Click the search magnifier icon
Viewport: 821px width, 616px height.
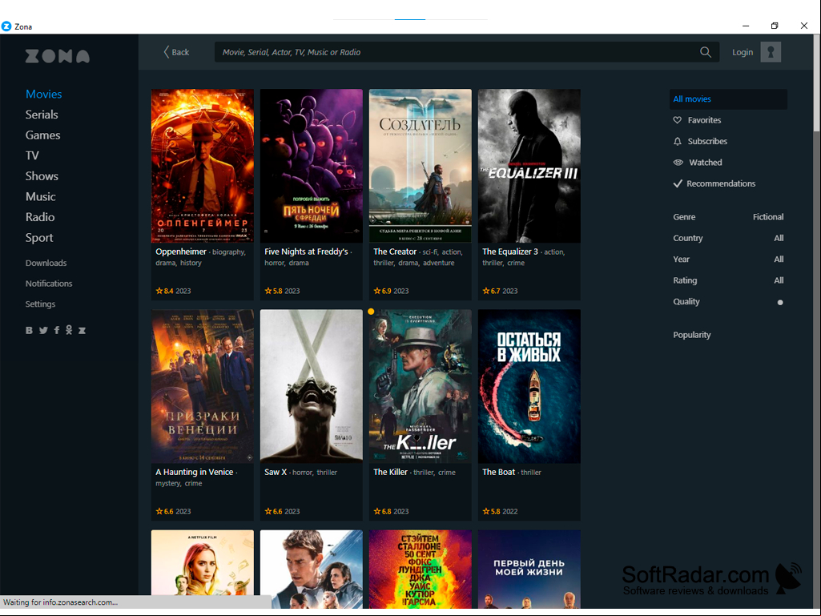click(706, 52)
